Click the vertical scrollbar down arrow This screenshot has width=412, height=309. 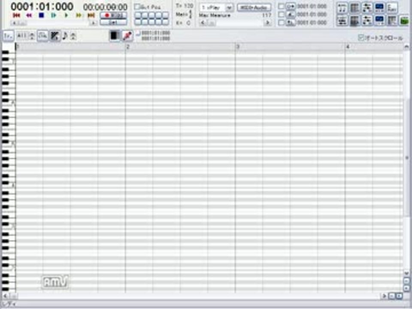(406, 273)
